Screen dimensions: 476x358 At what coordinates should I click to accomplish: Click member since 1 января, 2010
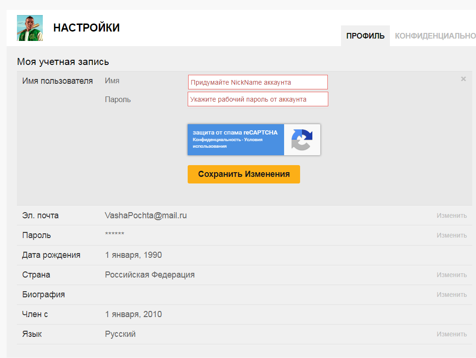point(133,314)
